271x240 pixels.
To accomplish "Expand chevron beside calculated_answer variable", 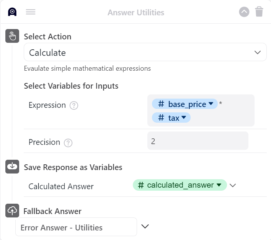I will click(x=233, y=185).
